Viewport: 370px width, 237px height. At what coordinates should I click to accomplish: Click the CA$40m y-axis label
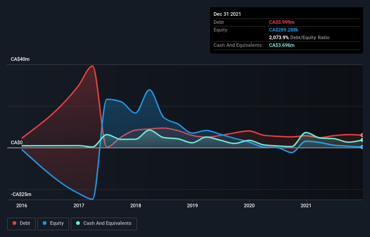20,59
